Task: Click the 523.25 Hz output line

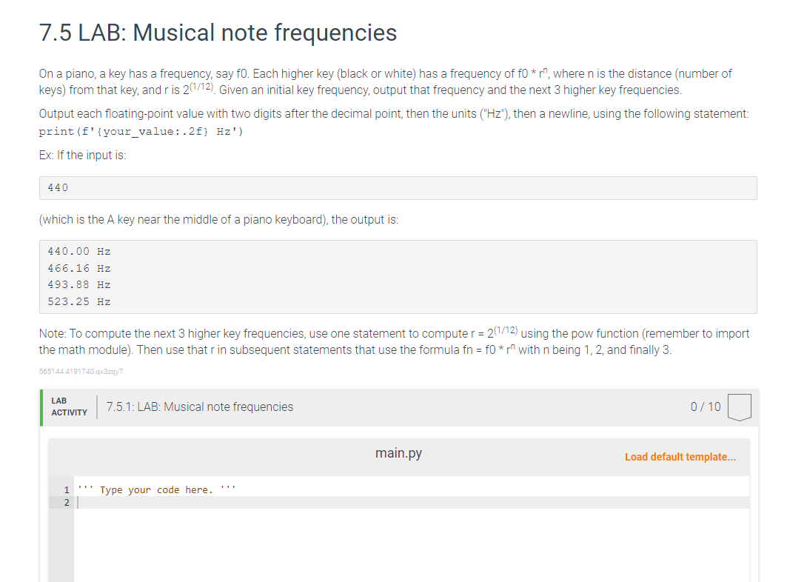Action: [78, 301]
